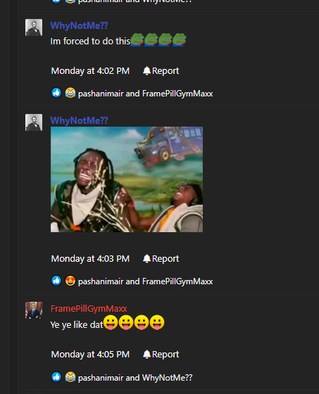The width and height of the screenshot is (319, 394).
Task: Click the thumbs-up reaction under the image post
Action: click(56, 281)
